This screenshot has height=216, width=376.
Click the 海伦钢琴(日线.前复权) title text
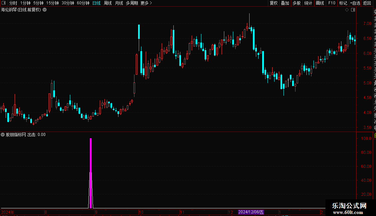point(21,10)
